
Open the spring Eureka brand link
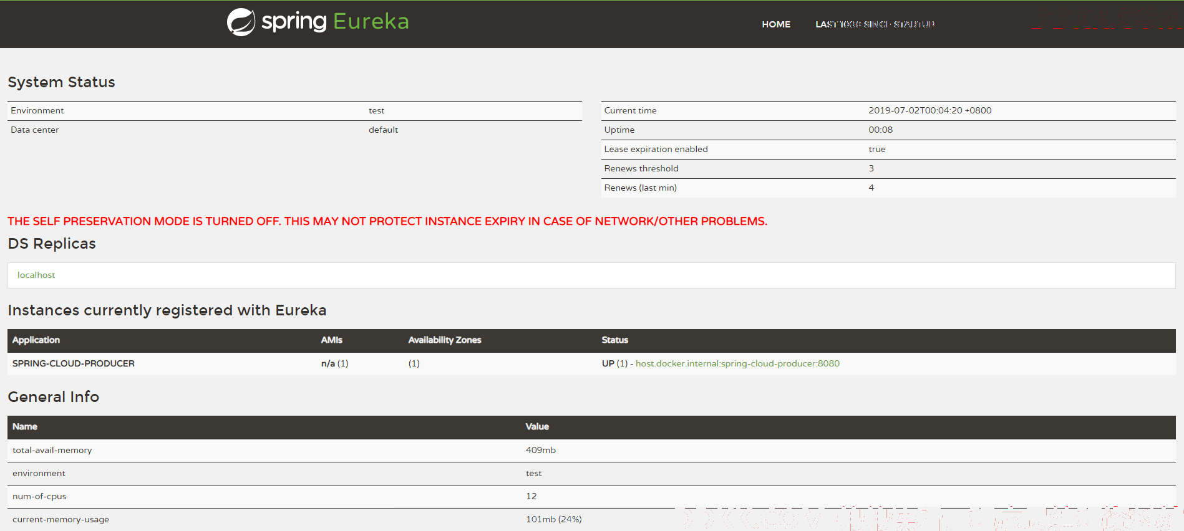point(318,22)
